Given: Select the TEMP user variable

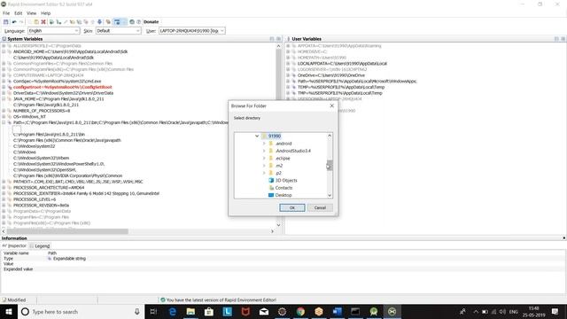Looking at the screenshot, I should [341, 87].
